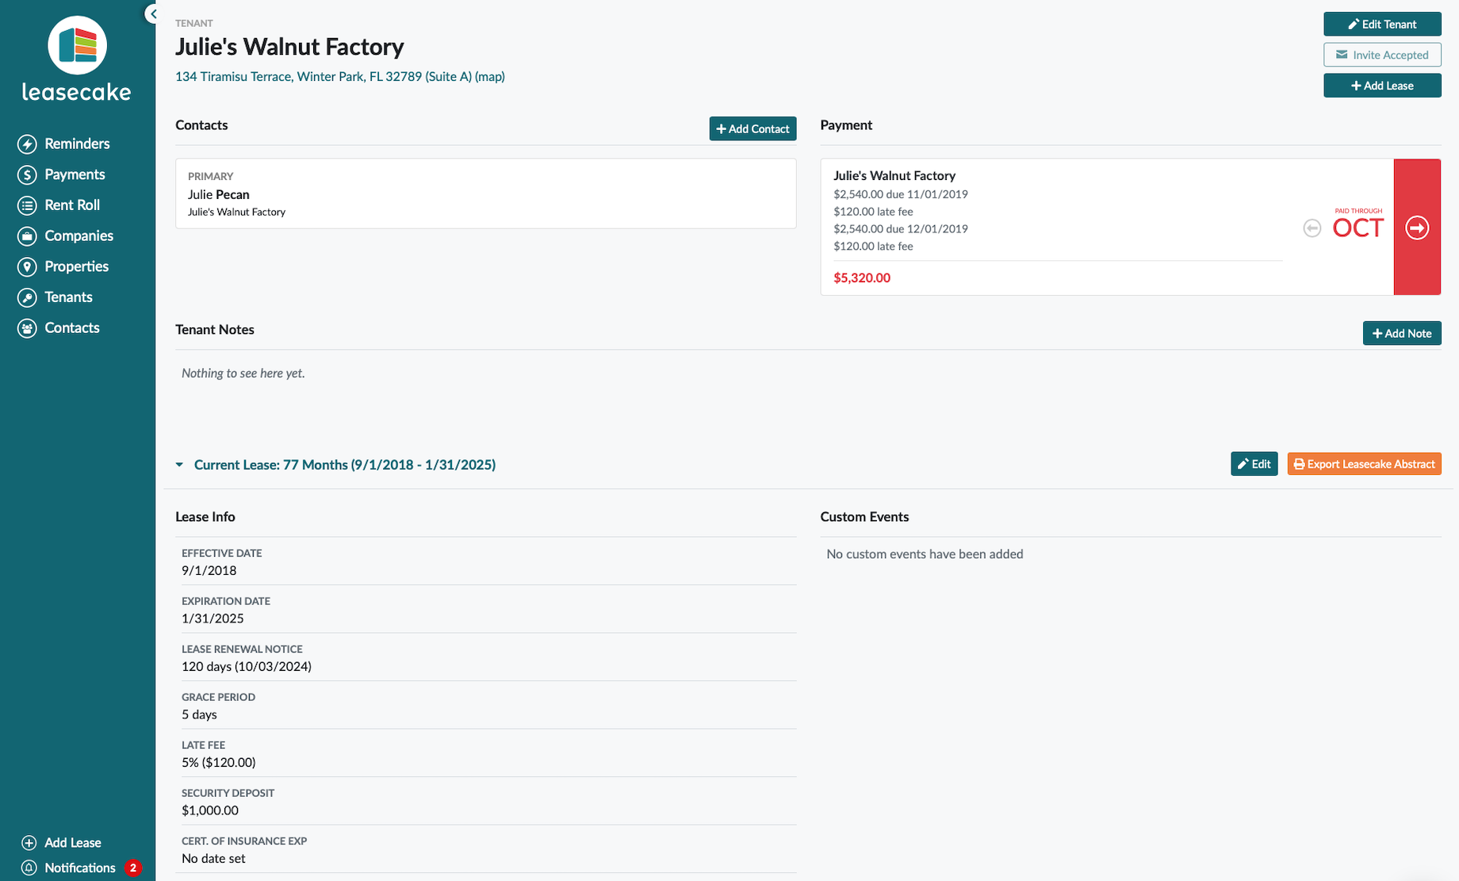Click the Edit Tenant button
Viewport: 1459px width, 881px height.
tap(1382, 25)
